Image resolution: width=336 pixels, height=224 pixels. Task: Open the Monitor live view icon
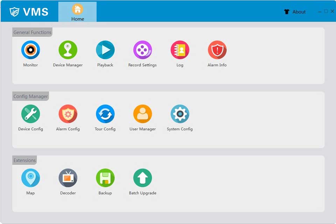coord(30,50)
